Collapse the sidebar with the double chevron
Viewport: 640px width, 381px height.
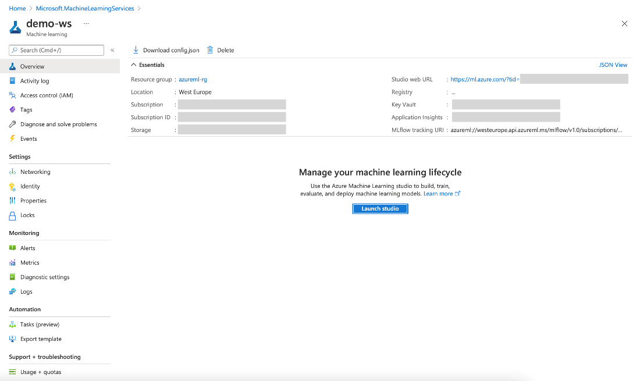click(x=113, y=50)
